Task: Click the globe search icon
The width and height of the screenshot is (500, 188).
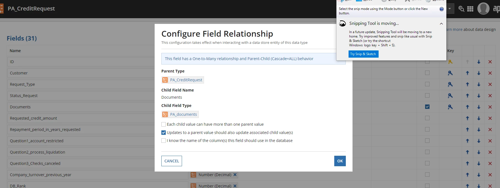Action: [x=461, y=9]
